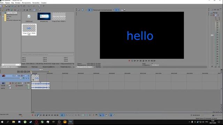The image size is (223, 125).
Task: Save preview snapshot to file
Action: tap(125, 10)
